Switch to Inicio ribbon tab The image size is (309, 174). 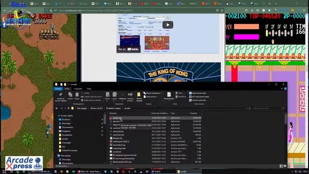coord(67,89)
